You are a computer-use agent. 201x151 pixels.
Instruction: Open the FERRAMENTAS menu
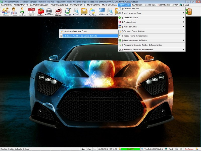(x=164, y=5)
